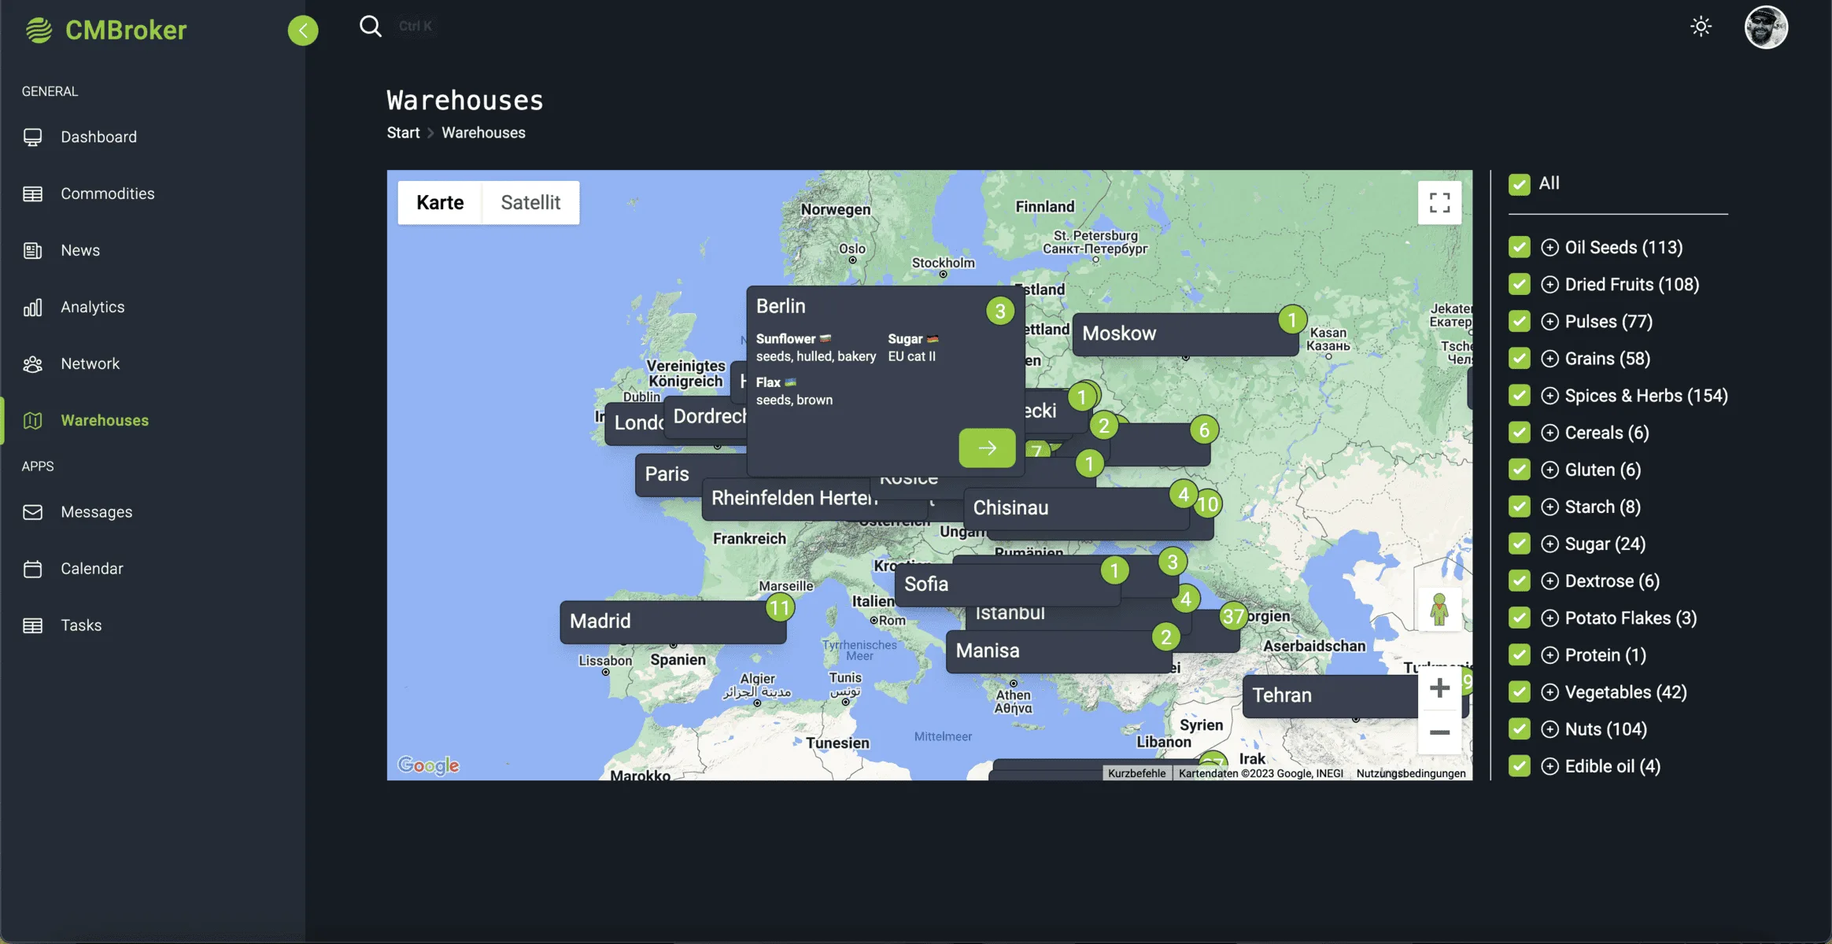The width and height of the screenshot is (1832, 944).
Task: Go to Start breadcrumb link
Action: tap(403, 133)
